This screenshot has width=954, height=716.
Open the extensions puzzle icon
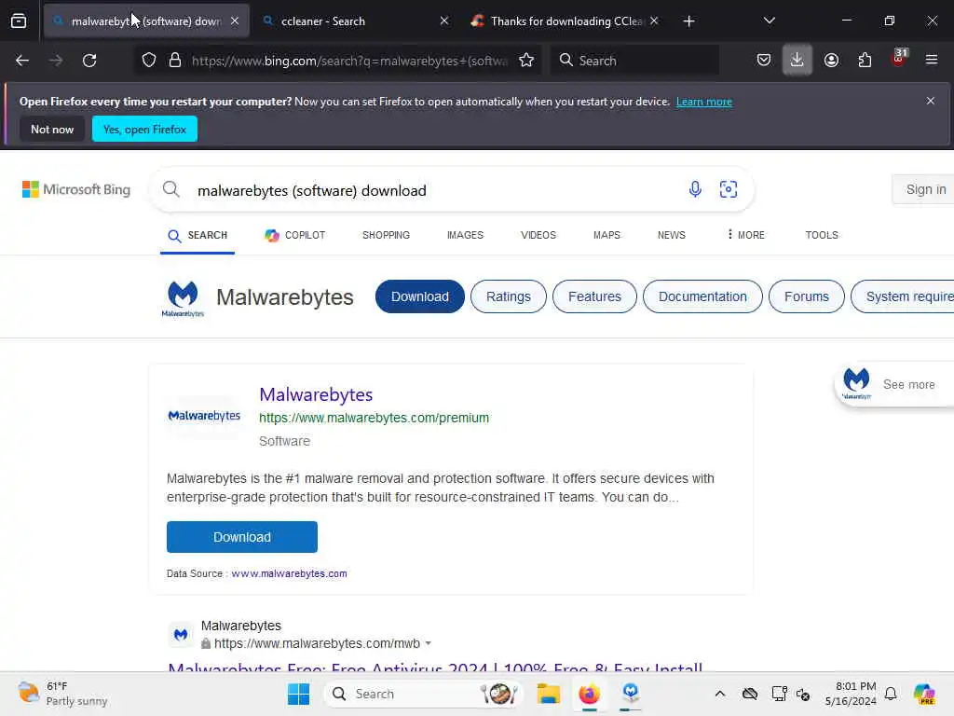tap(865, 61)
